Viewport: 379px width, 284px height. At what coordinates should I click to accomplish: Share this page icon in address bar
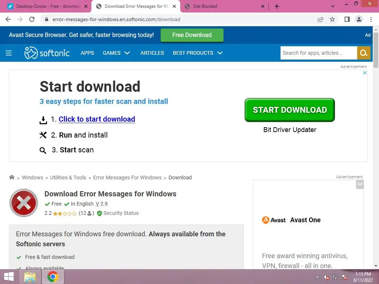[321, 19]
